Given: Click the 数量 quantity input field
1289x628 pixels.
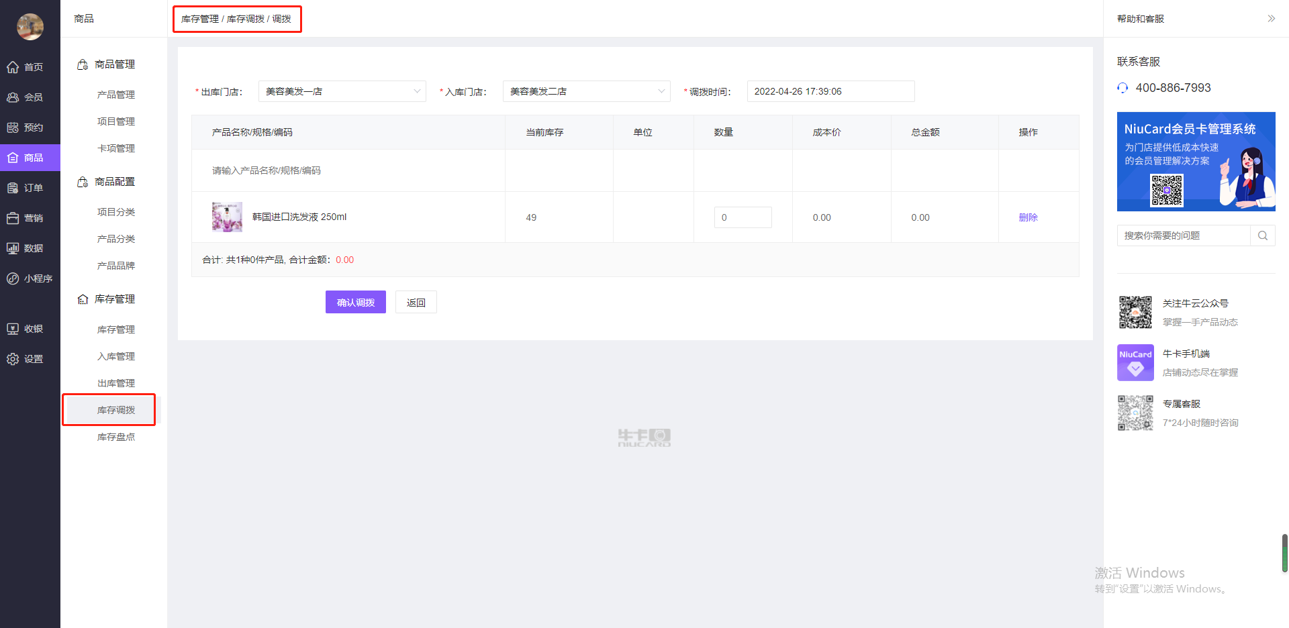Looking at the screenshot, I should click(743, 217).
